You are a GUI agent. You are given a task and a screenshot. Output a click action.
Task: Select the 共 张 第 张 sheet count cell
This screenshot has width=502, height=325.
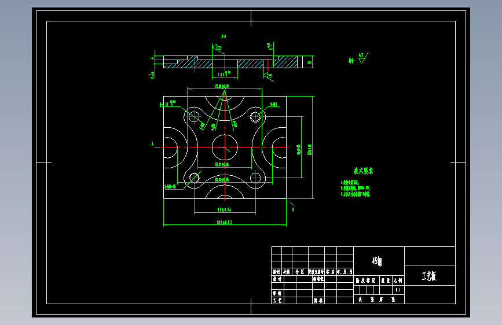point(379,300)
